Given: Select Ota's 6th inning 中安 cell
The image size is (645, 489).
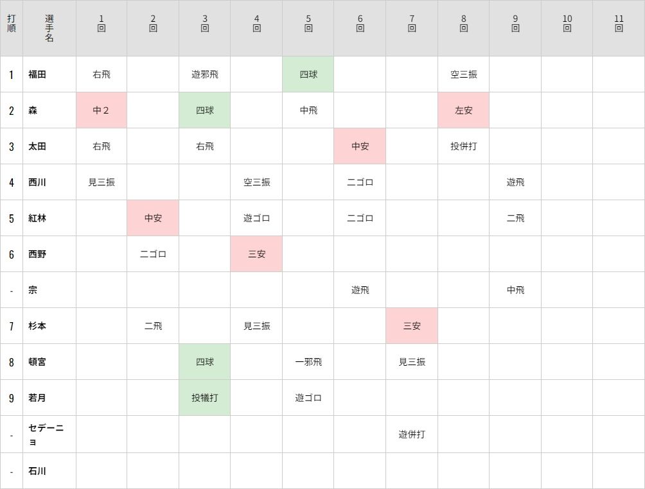Looking at the screenshot, I should pos(360,146).
